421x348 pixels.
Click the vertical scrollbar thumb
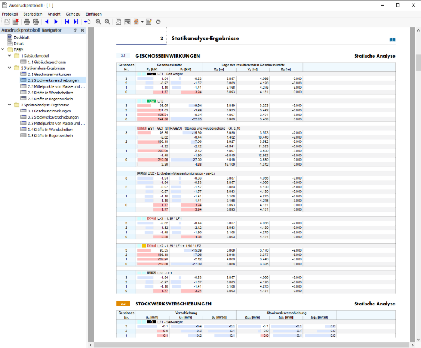(x=418, y=62)
